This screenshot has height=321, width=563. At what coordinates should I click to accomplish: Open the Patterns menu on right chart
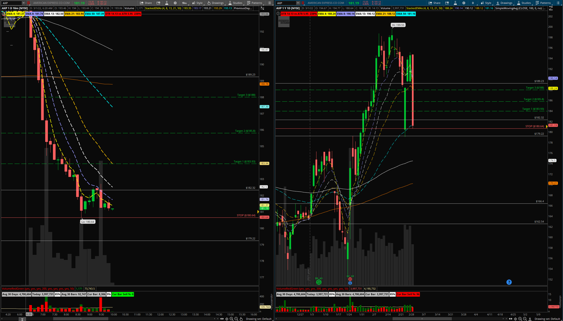(544, 3)
